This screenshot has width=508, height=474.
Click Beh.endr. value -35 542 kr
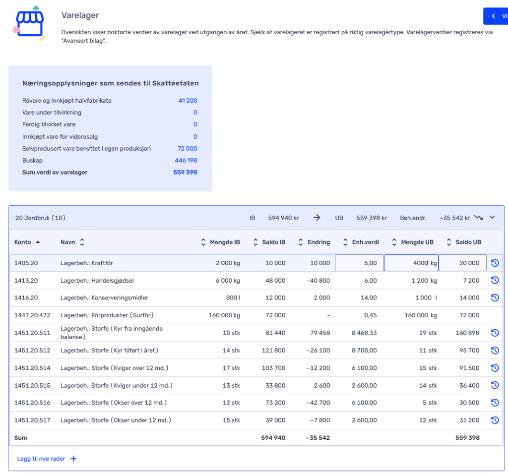coord(454,218)
